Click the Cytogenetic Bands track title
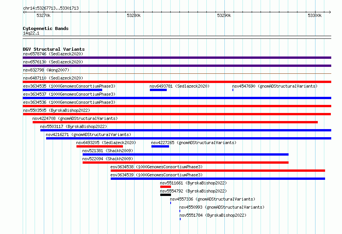Viewport: 342px width, 234px height. [x=46, y=28]
